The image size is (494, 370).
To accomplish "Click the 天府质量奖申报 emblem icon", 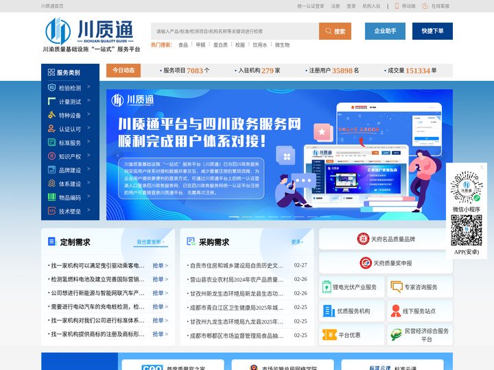I will (366, 262).
